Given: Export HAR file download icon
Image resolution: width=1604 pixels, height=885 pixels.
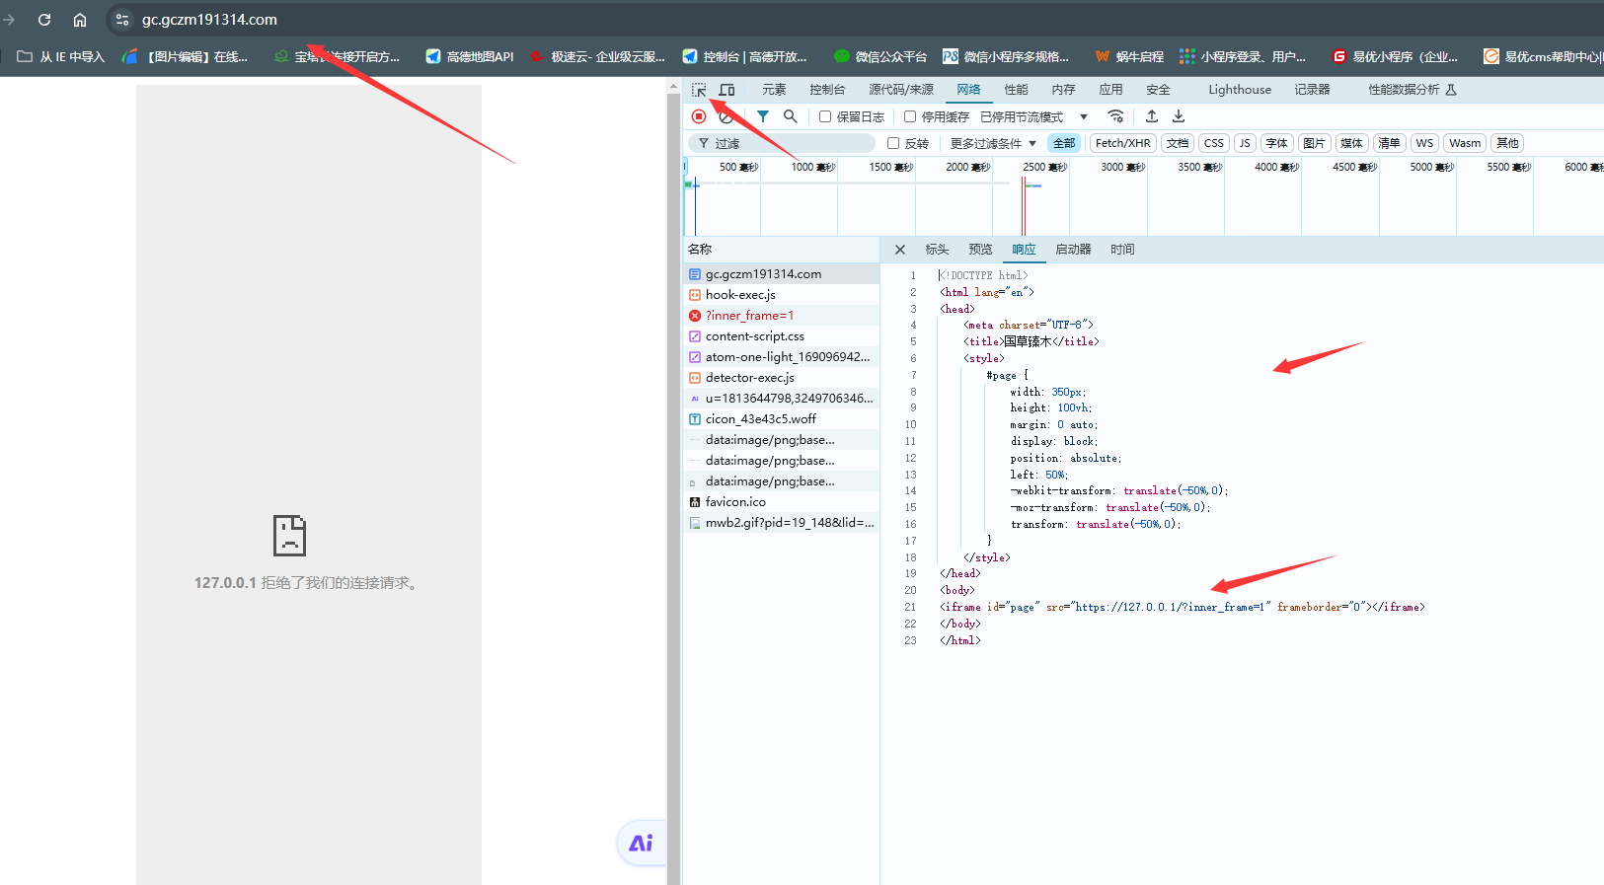Looking at the screenshot, I should [x=1179, y=116].
